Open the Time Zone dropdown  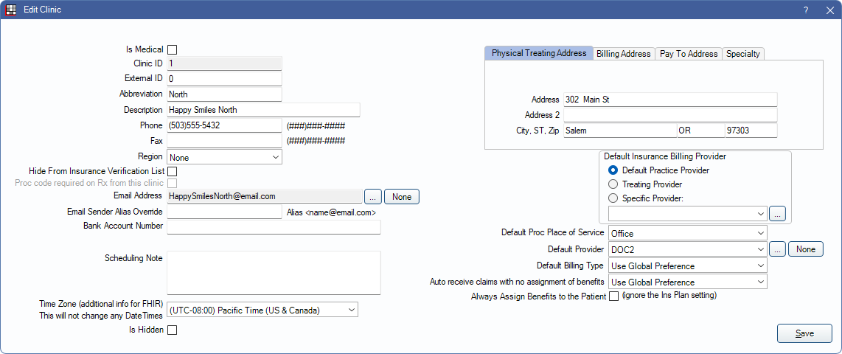pyautogui.click(x=262, y=310)
